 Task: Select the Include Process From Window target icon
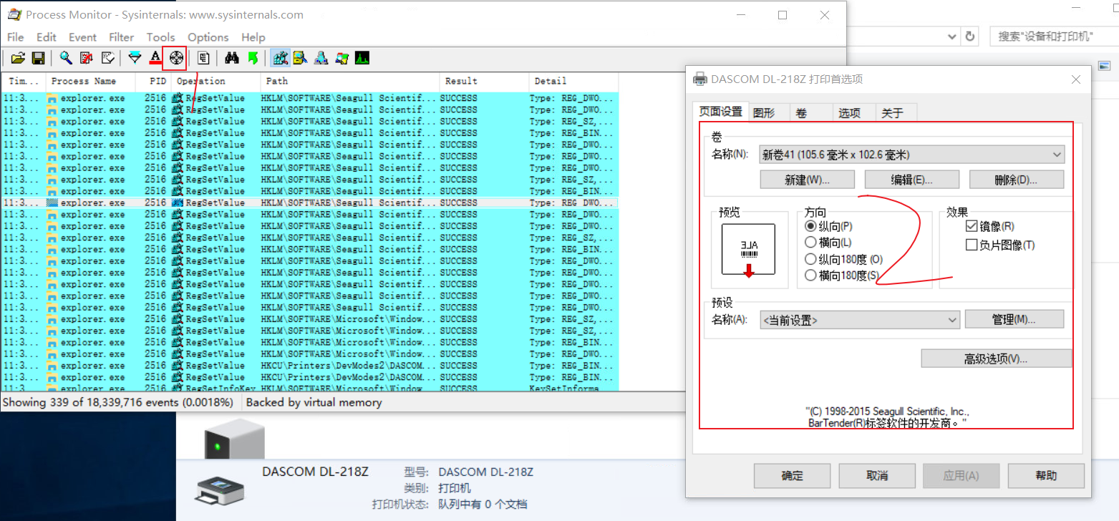pyautogui.click(x=175, y=58)
